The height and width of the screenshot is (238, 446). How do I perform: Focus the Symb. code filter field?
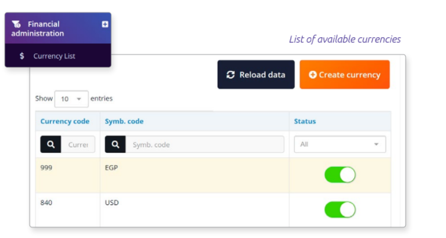(204, 144)
